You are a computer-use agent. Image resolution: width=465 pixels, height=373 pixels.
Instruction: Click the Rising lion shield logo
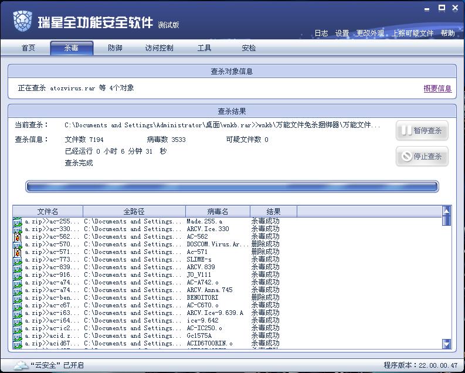[x=22, y=21]
